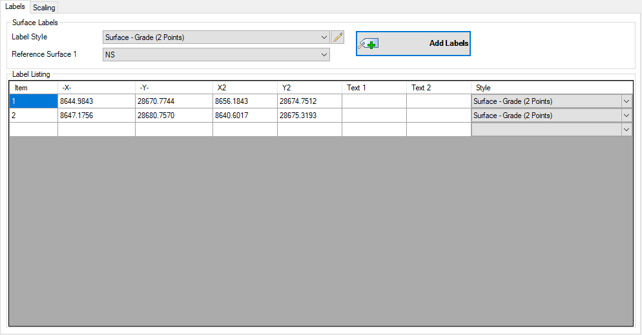
Task: Open the Label Style dropdown
Action: (324, 37)
